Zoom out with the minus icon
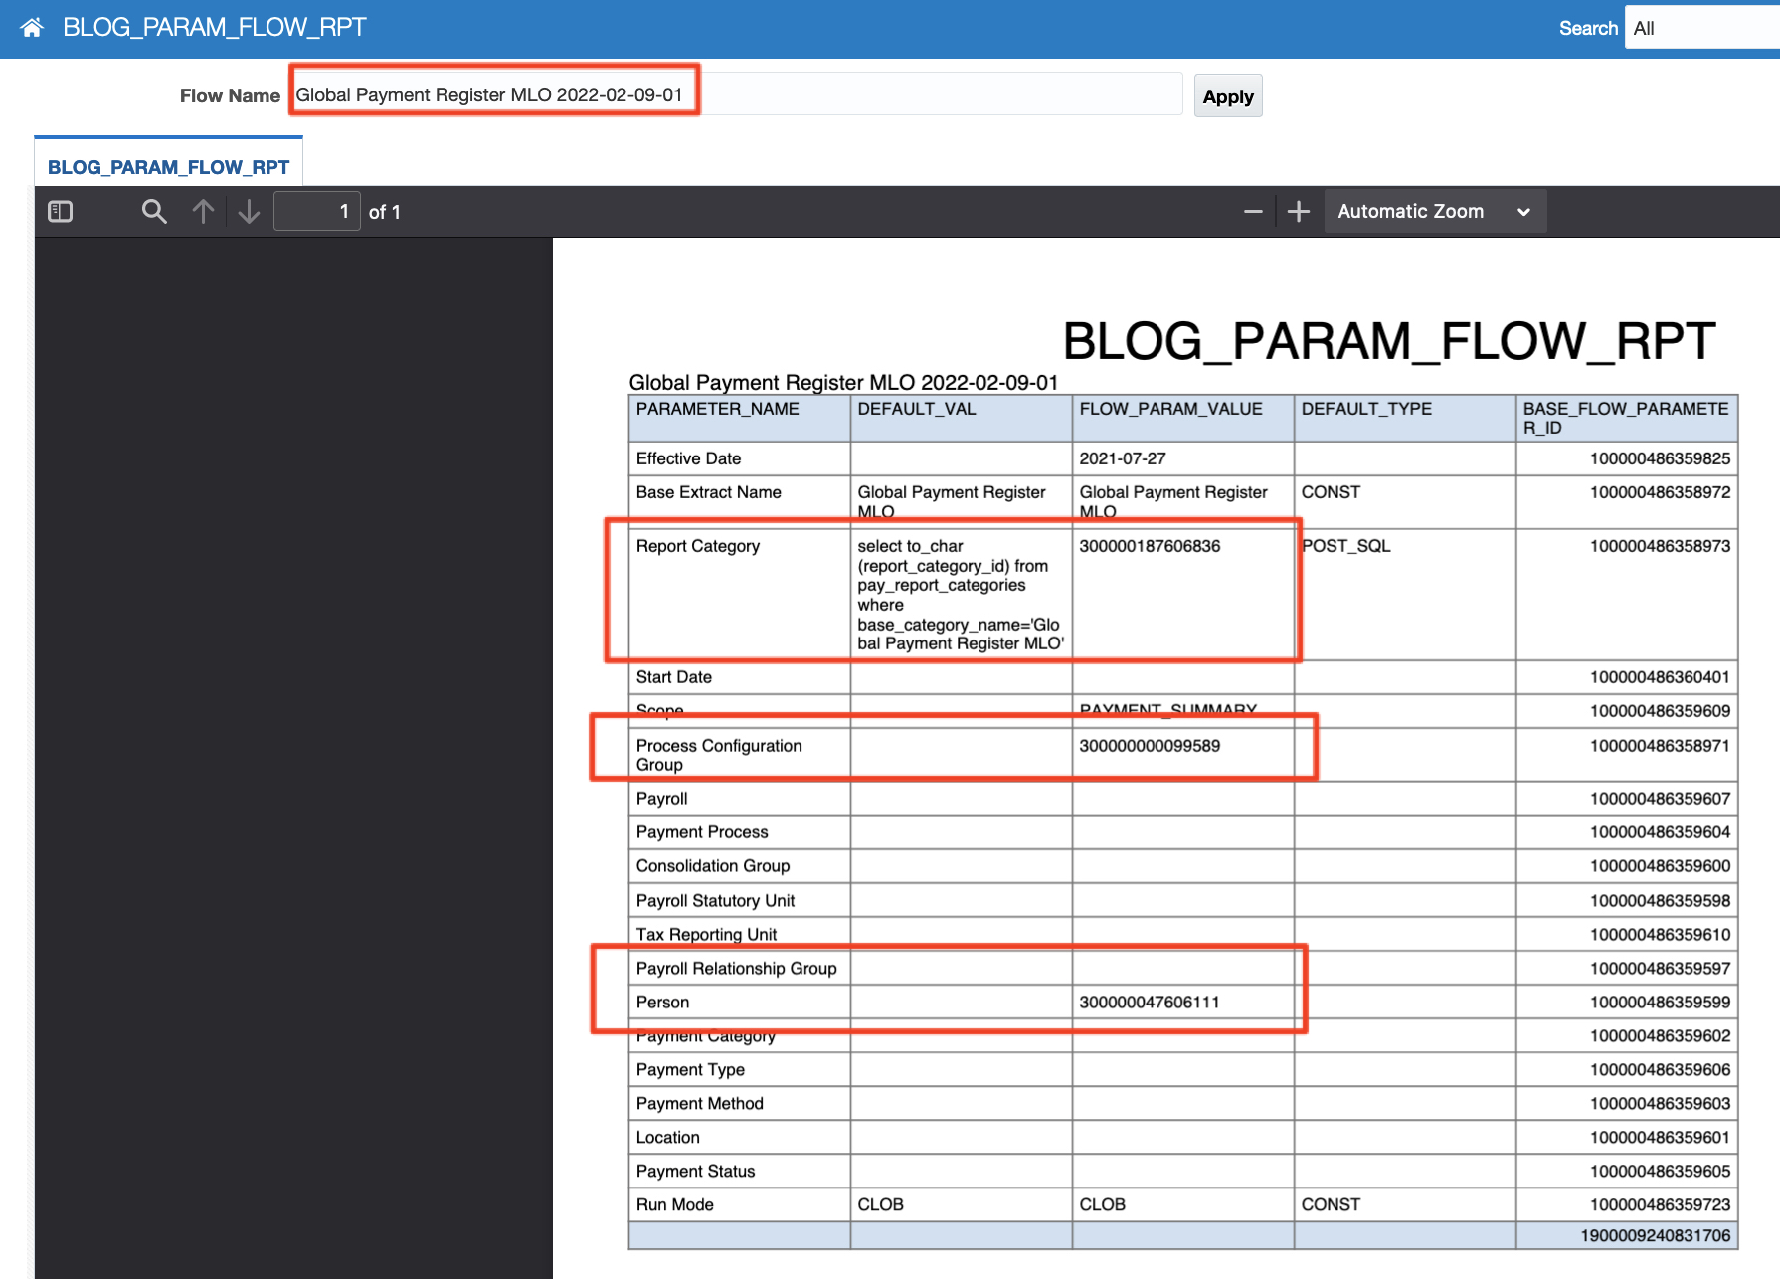 click(x=1253, y=212)
